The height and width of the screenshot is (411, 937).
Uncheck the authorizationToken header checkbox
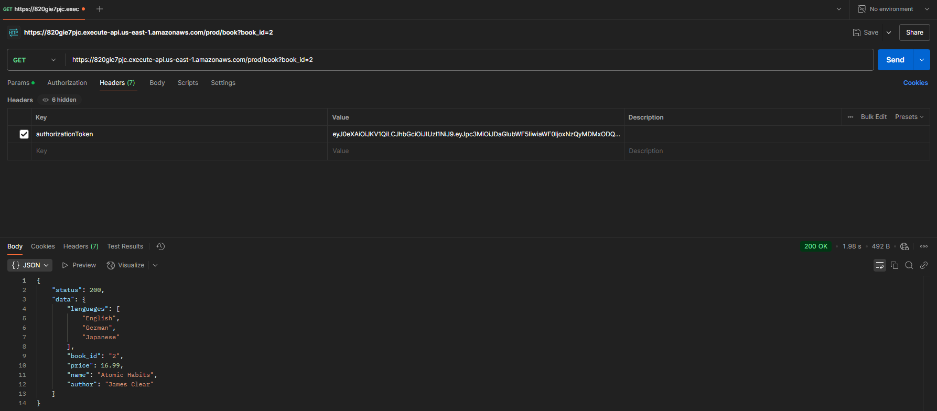[x=24, y=134]
